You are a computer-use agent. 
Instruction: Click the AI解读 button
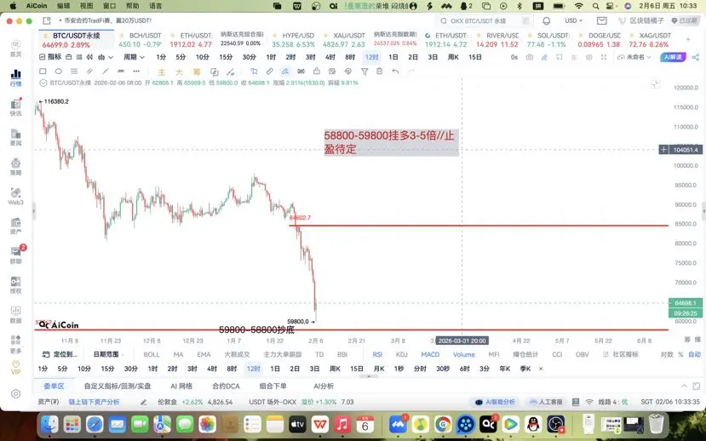pos(673,57)
